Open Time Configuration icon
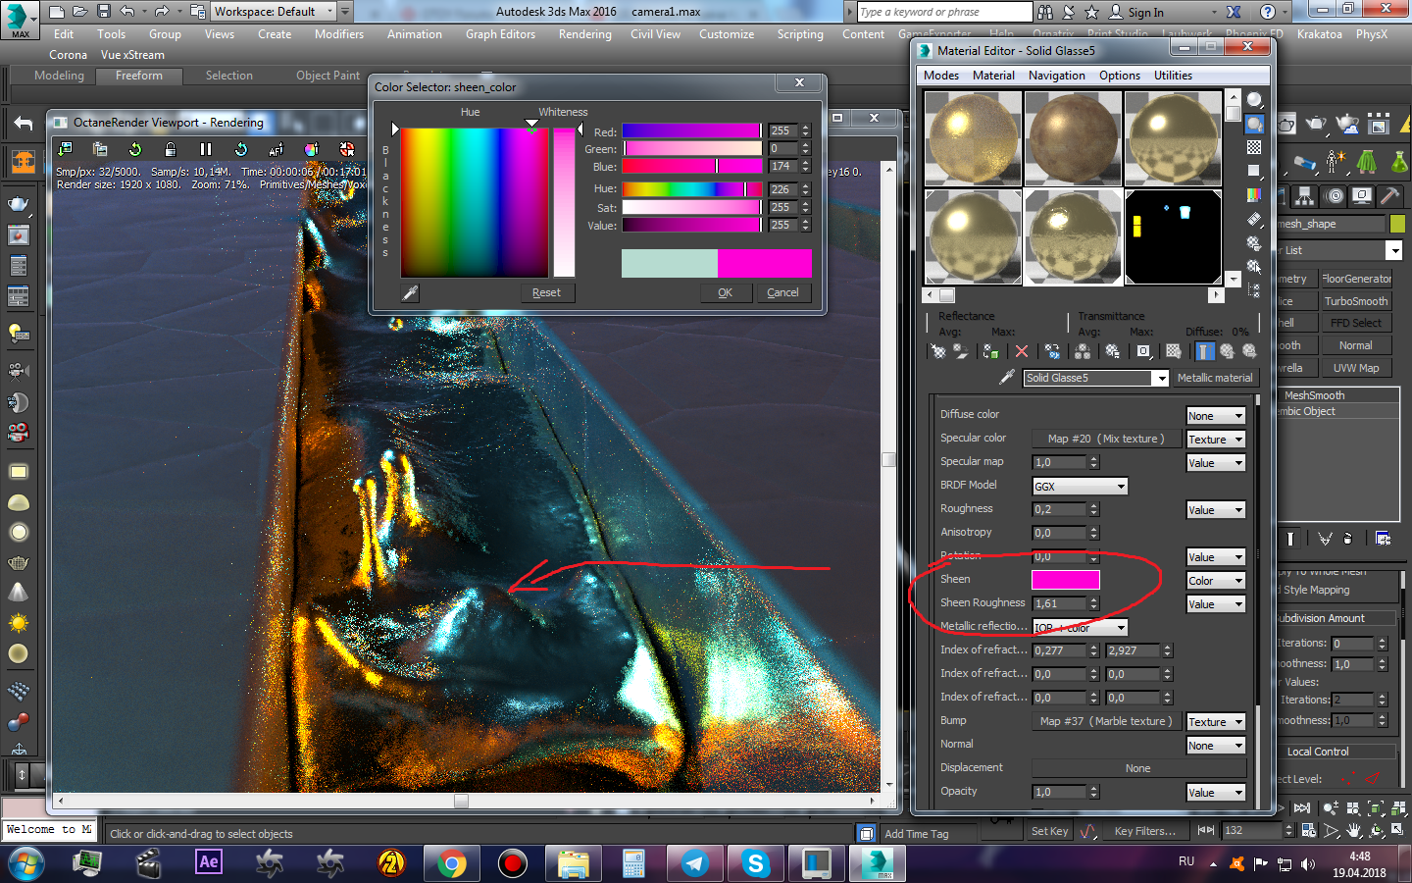 1308,830
